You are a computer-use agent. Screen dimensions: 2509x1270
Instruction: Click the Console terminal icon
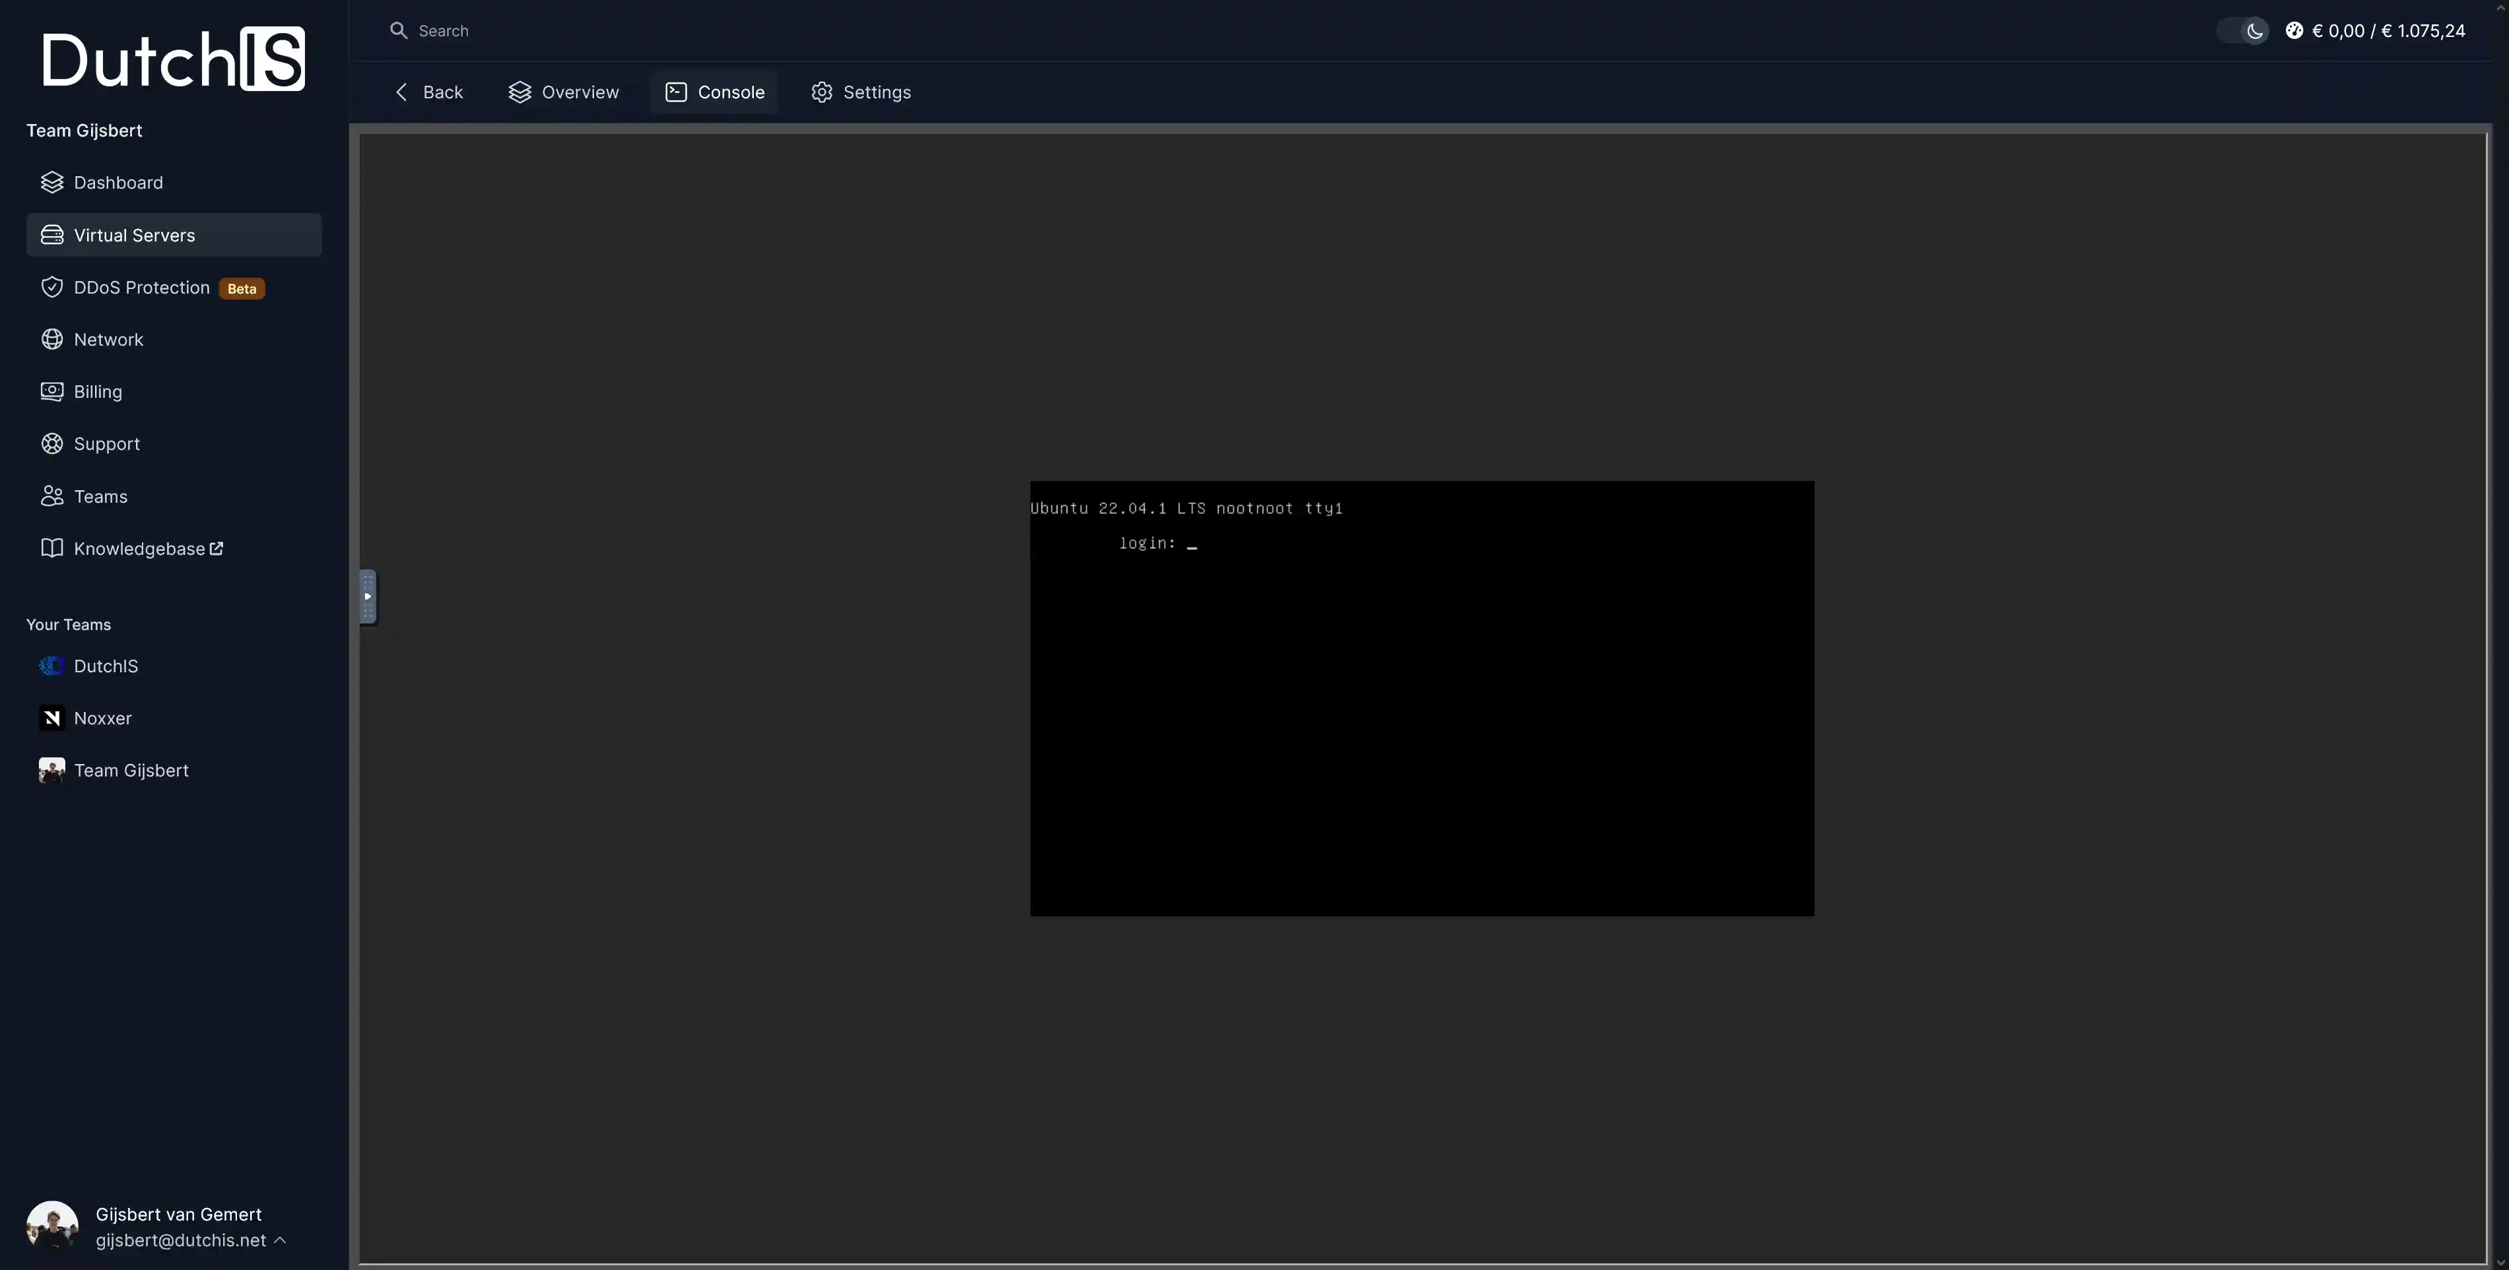tap(676, 92)
